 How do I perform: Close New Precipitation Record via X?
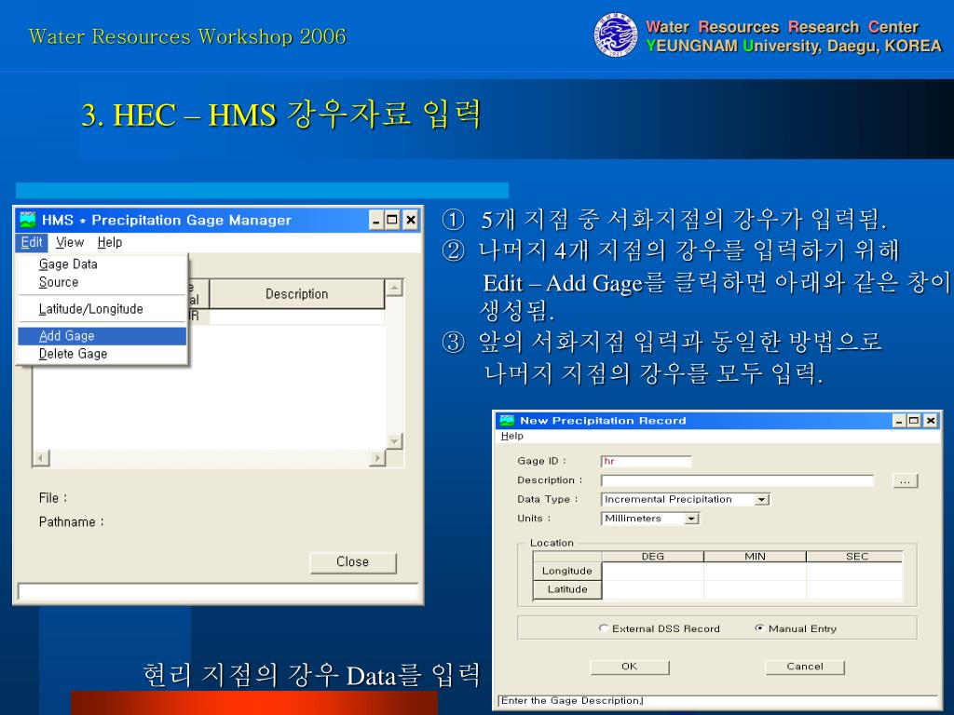point(931,421)
